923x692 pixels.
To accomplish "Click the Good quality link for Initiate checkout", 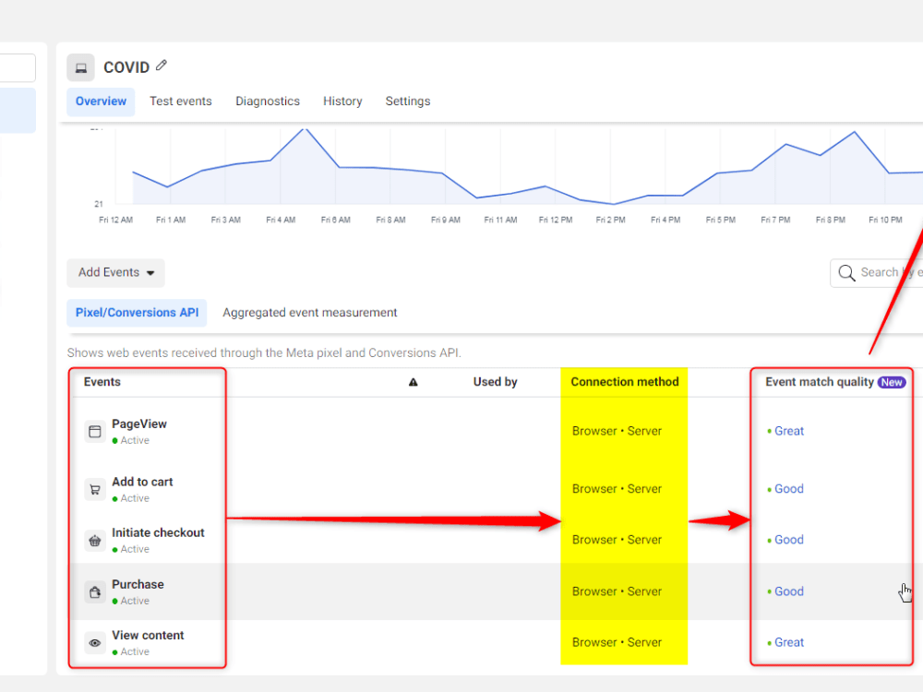I will [x=789, y=540].
